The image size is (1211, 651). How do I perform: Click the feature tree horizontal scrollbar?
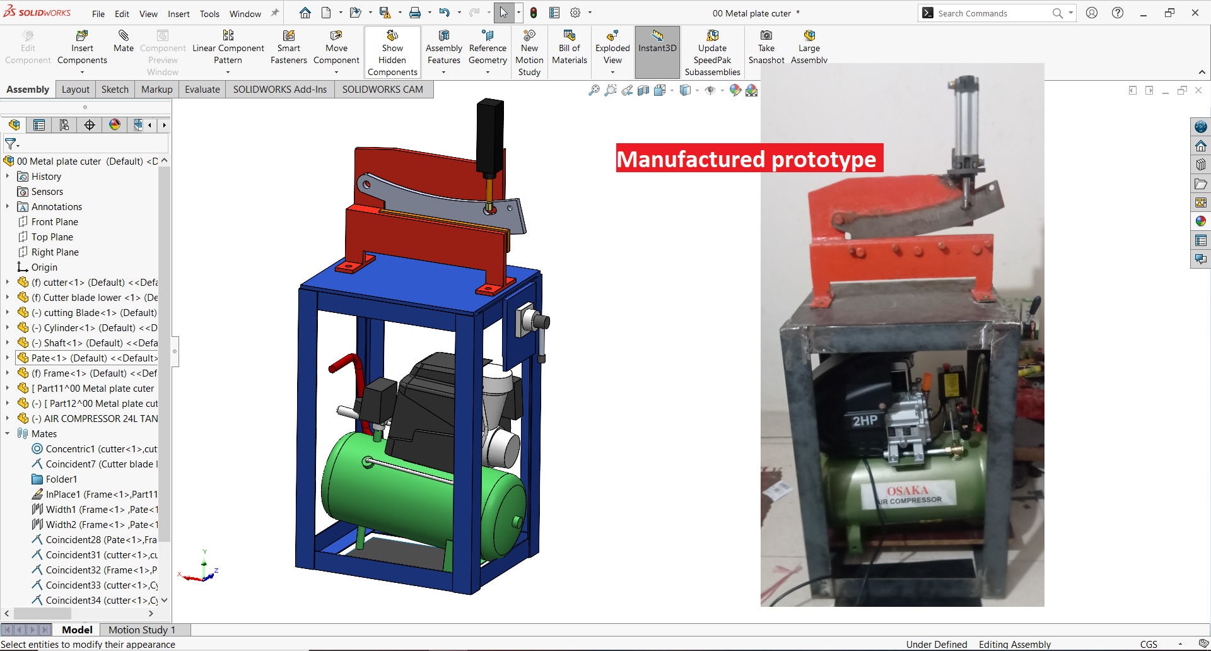click(x=42, y=613)
